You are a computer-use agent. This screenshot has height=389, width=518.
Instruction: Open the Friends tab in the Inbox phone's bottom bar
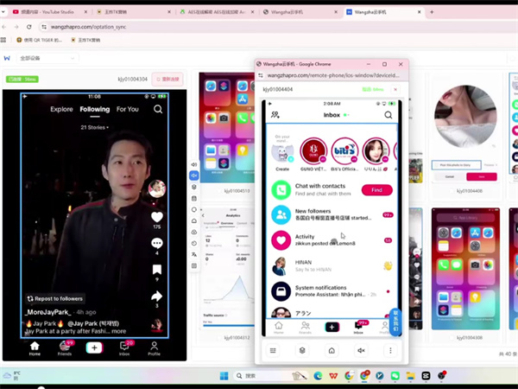tap(306, 328)
